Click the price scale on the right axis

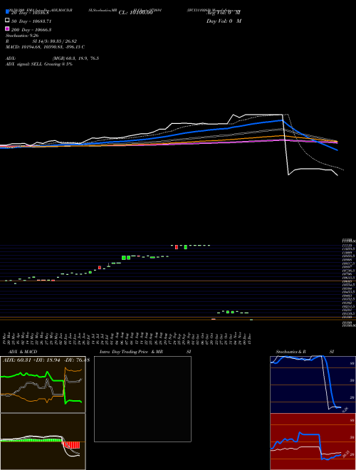point(348,282)
